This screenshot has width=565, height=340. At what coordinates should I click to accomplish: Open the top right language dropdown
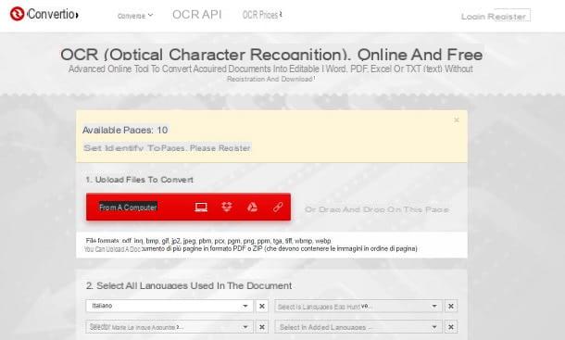click(x=358, y=306)
